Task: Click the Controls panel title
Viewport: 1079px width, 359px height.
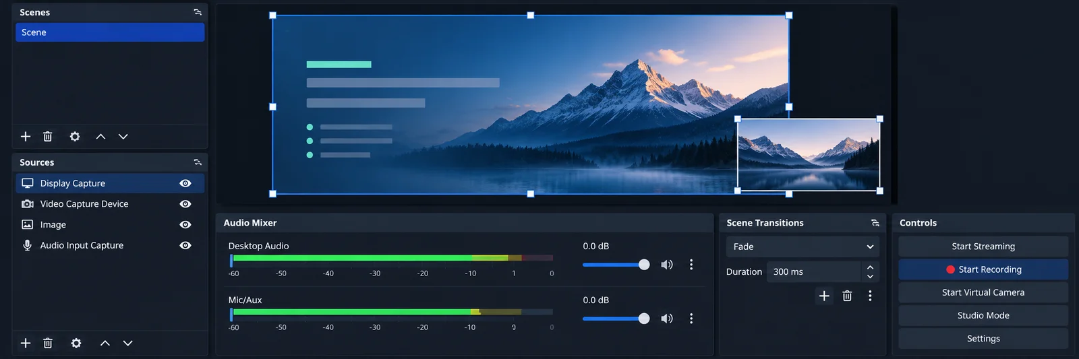Action: pyautogui.click(x=918, y=223)
